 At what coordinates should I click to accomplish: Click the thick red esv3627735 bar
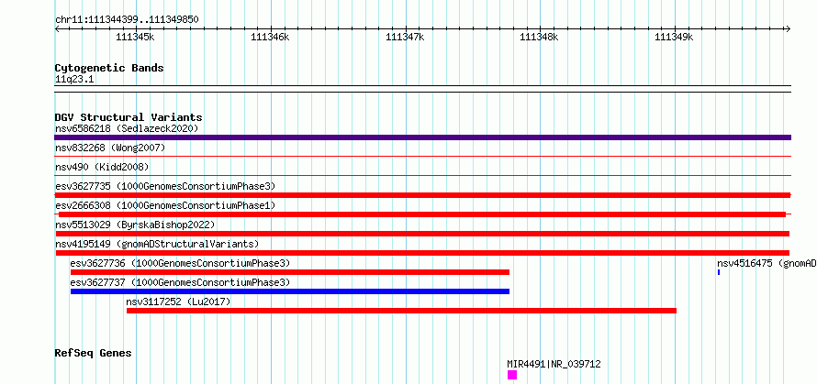coord(422,195)
